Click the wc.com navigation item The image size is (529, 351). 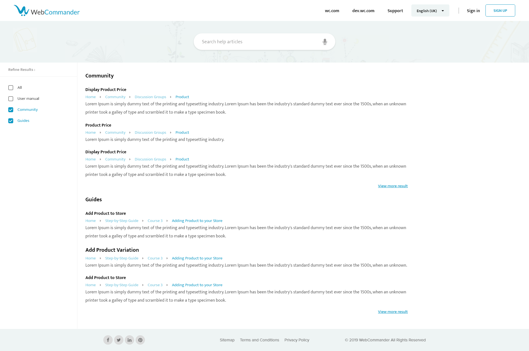click(332, 11)
